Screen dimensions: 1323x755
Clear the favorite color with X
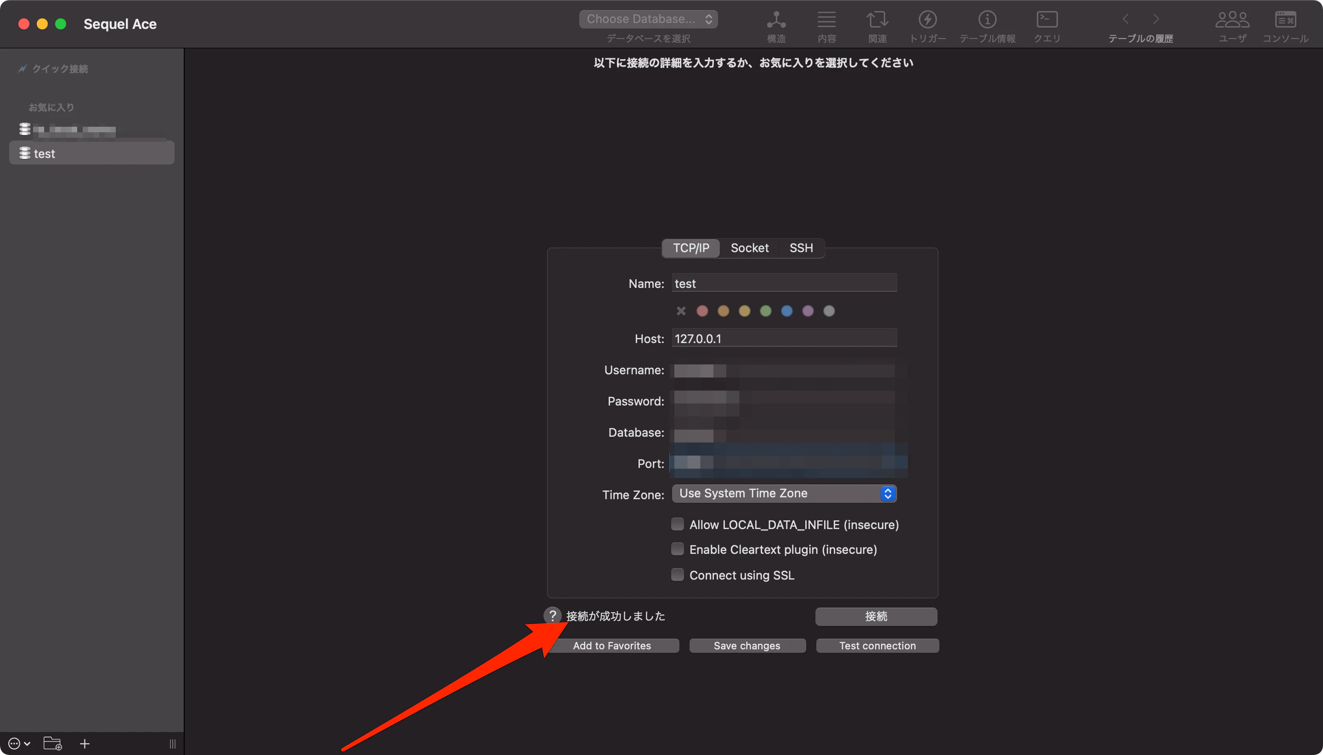(681, 310)
